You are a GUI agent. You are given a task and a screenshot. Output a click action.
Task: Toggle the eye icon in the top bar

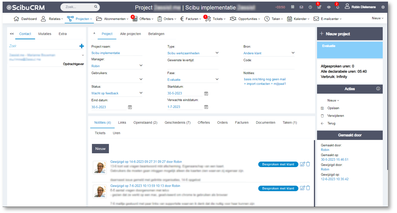328,7
